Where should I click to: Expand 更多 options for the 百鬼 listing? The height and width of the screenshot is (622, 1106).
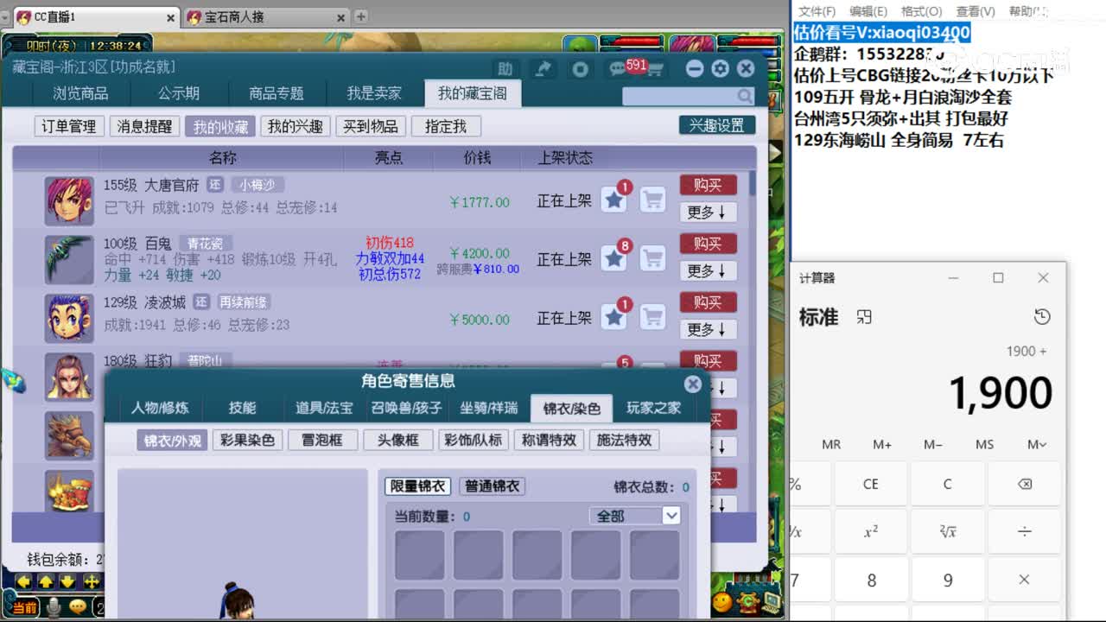coord(708,270)
